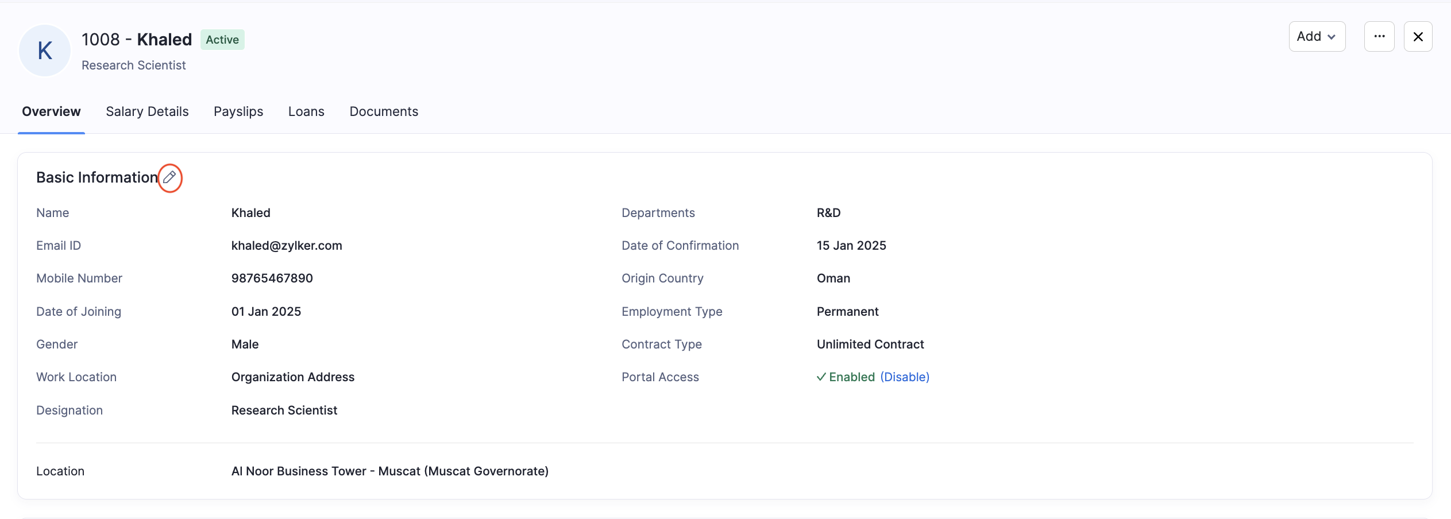Click the R&D department value

[828, 213]
